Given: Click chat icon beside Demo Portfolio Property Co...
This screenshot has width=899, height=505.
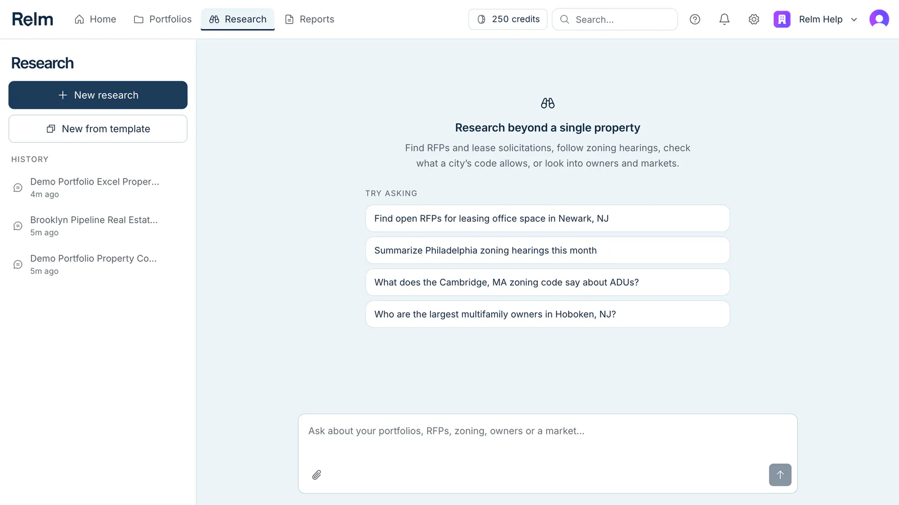Looking at the screenshot, I should click(18, 265).
